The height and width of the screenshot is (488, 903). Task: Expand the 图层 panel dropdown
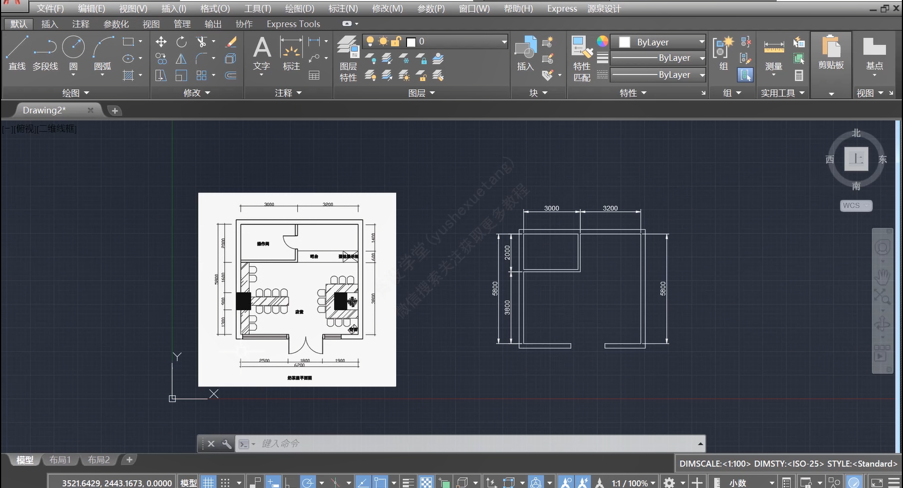pyautogui.click(x=422, y=93)
